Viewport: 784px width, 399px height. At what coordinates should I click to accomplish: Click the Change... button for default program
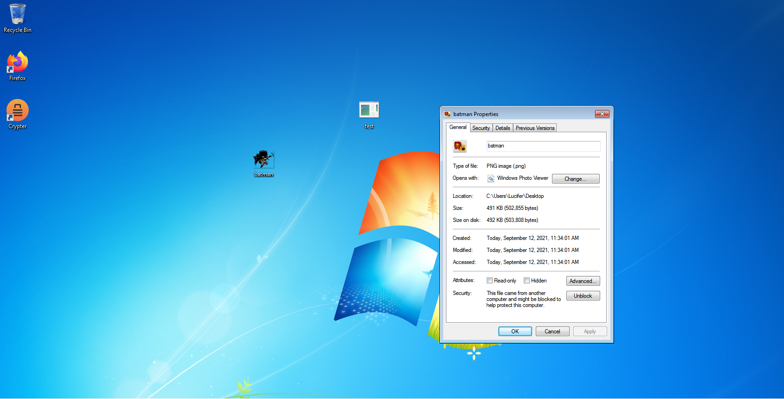pyautogui.click(x=575, y=179)
